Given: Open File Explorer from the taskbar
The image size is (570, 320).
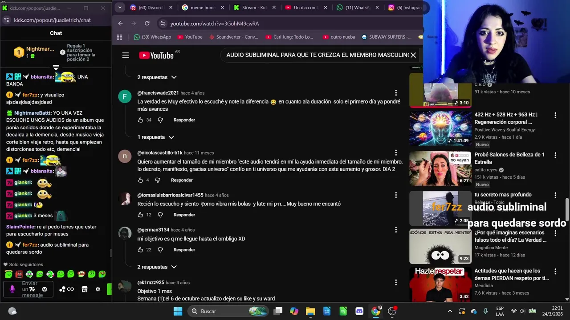Looking at the screenshot, I should (x=310, y=311).
